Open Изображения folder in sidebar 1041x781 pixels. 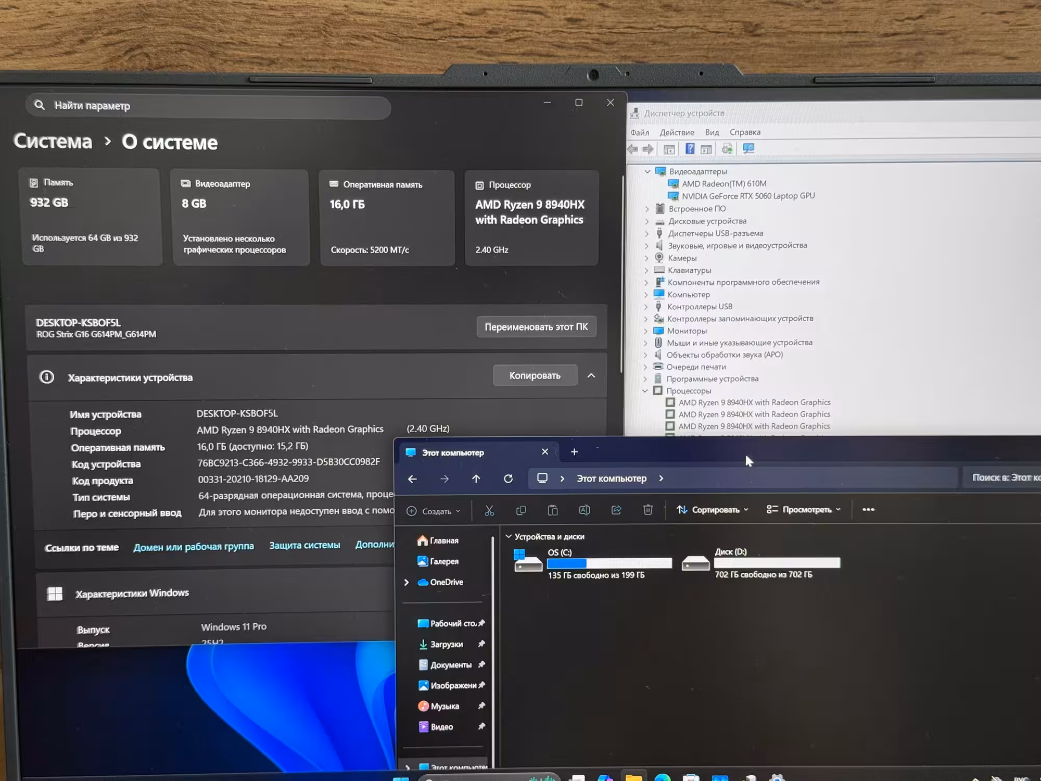tap(448, 686)
